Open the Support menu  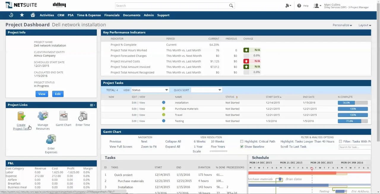(163, 15)
